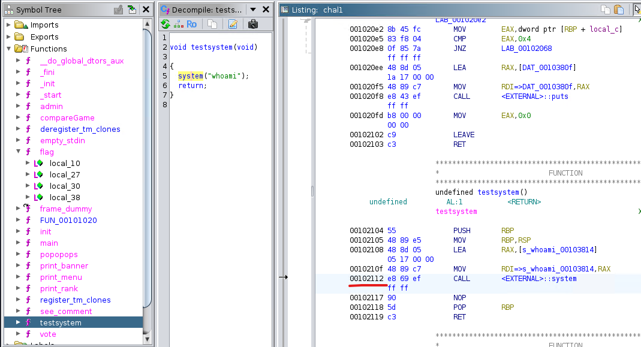The image size is (641, 347).
Task: Select the register_tm_clones function
Action: pyautogui.click(x=75, y=300)
